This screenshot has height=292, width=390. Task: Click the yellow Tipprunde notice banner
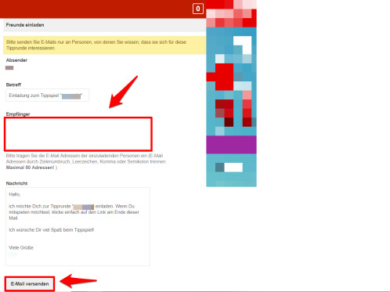click(105, 45)
